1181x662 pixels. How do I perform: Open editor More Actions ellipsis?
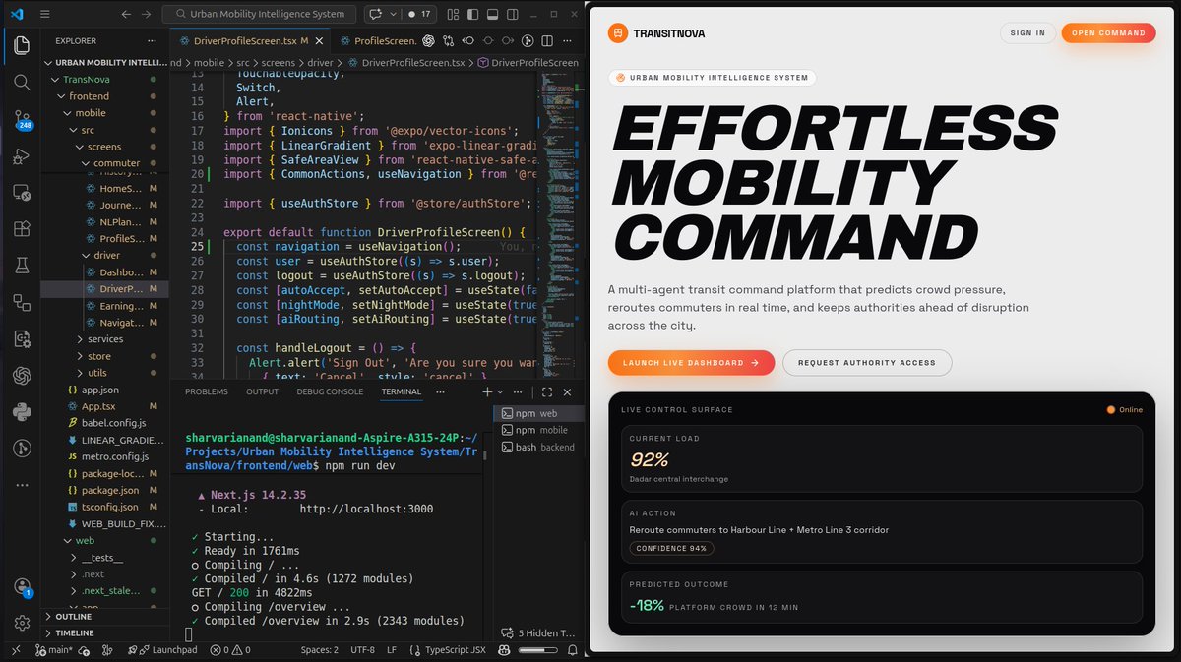click(568, 40)
